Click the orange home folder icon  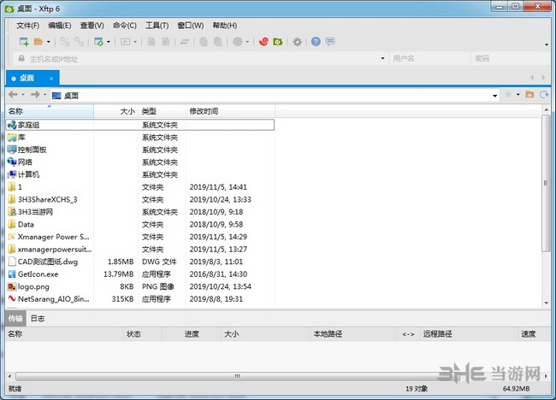coord(529,94)
